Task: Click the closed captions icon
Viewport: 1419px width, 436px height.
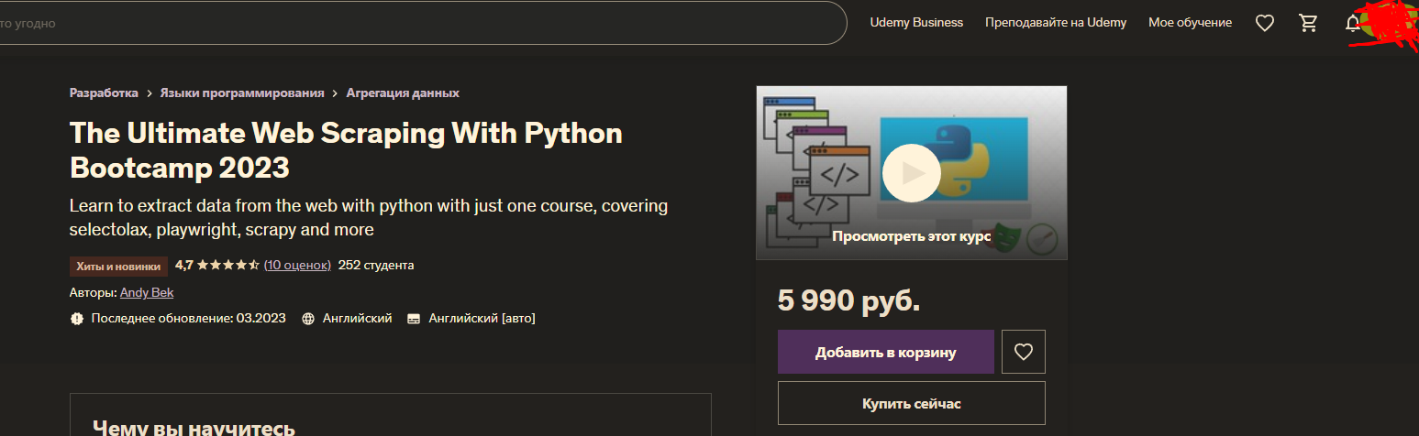Action: click(414, 319)
